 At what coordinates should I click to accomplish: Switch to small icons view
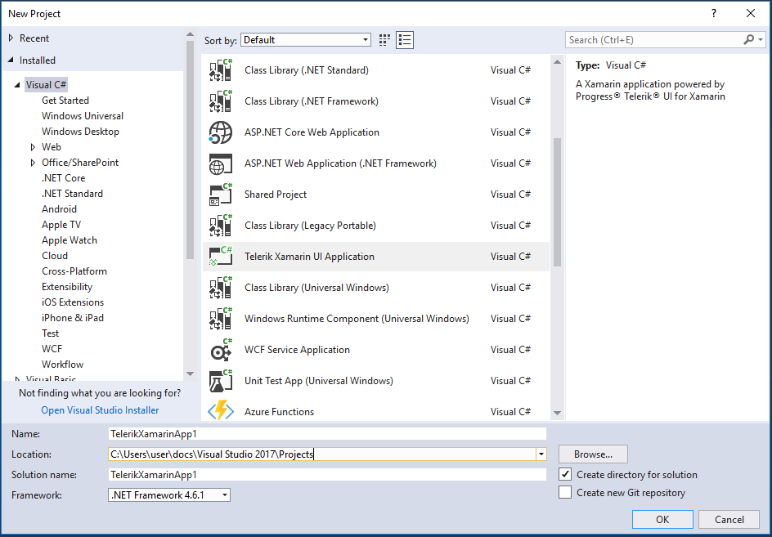click(x=384, y=40)
